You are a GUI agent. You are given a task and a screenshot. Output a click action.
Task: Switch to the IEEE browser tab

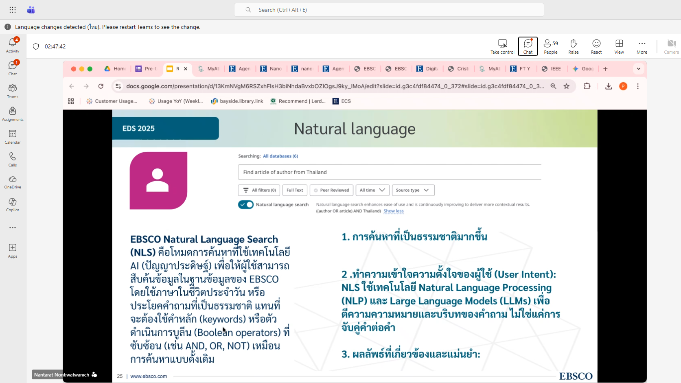(x=552, y=69)
